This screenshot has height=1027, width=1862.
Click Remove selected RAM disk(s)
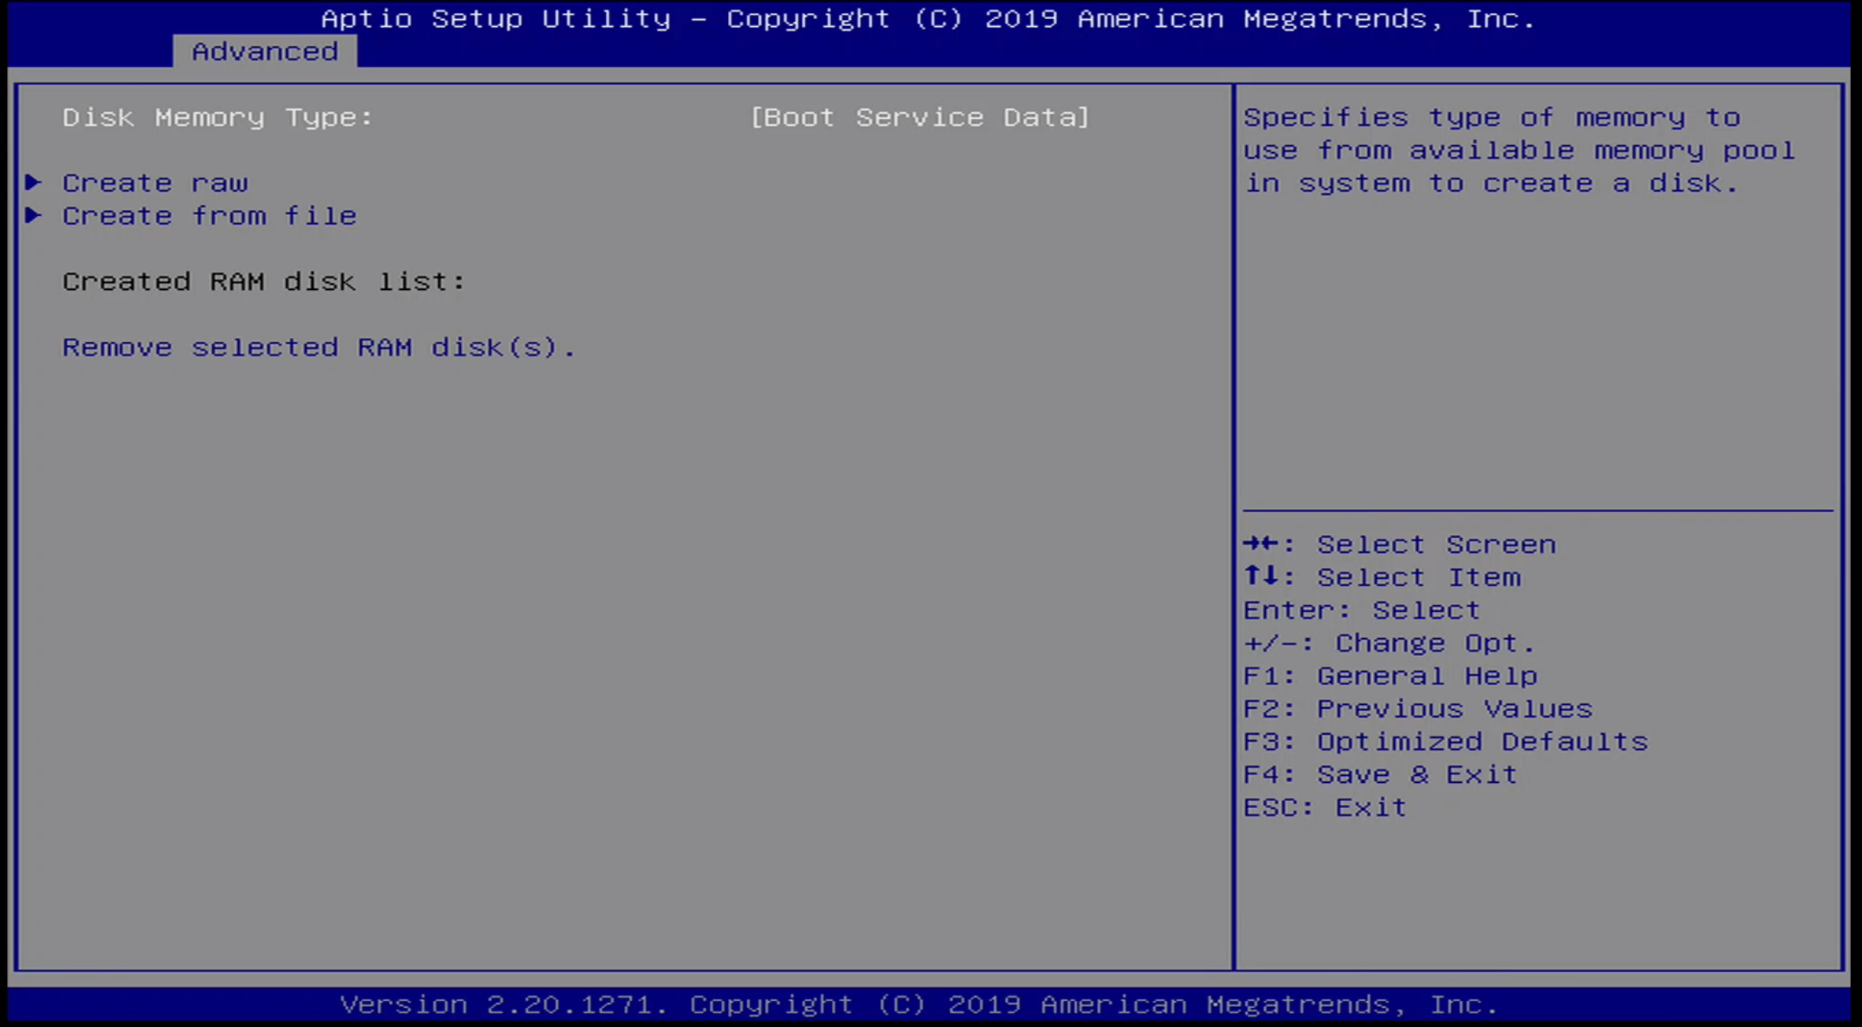tap(320, 346)
